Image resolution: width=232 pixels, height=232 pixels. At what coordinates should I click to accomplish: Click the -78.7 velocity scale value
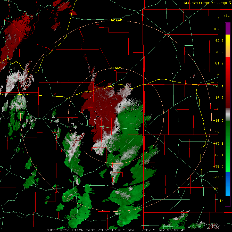[x=218, y=167]
